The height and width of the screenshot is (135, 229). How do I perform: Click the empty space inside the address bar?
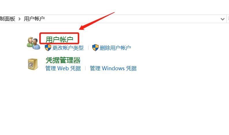(x=132, y=19)
